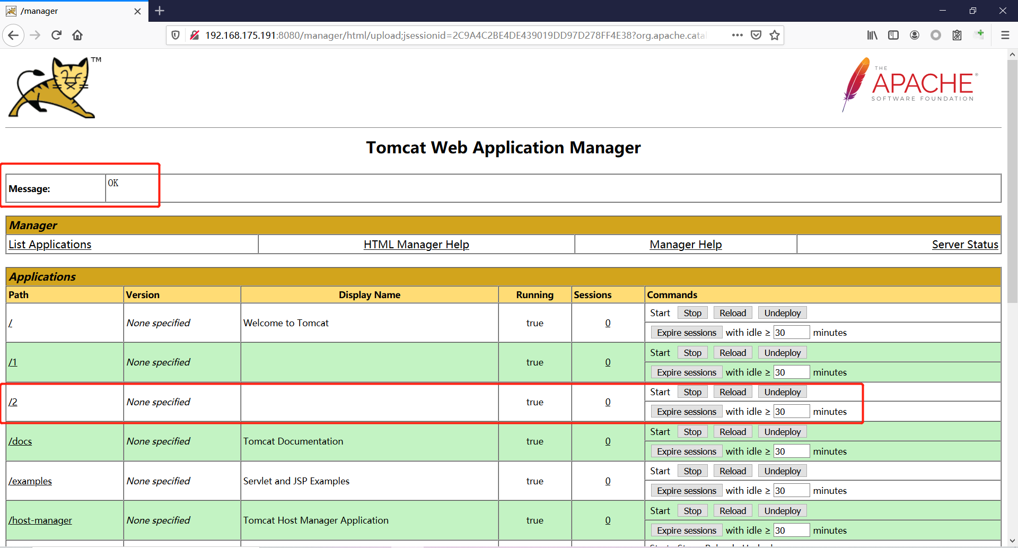Image resolution: width=1018 pixels, height=548 pixels.
Task: Open the root / application path
Action: 11,323
